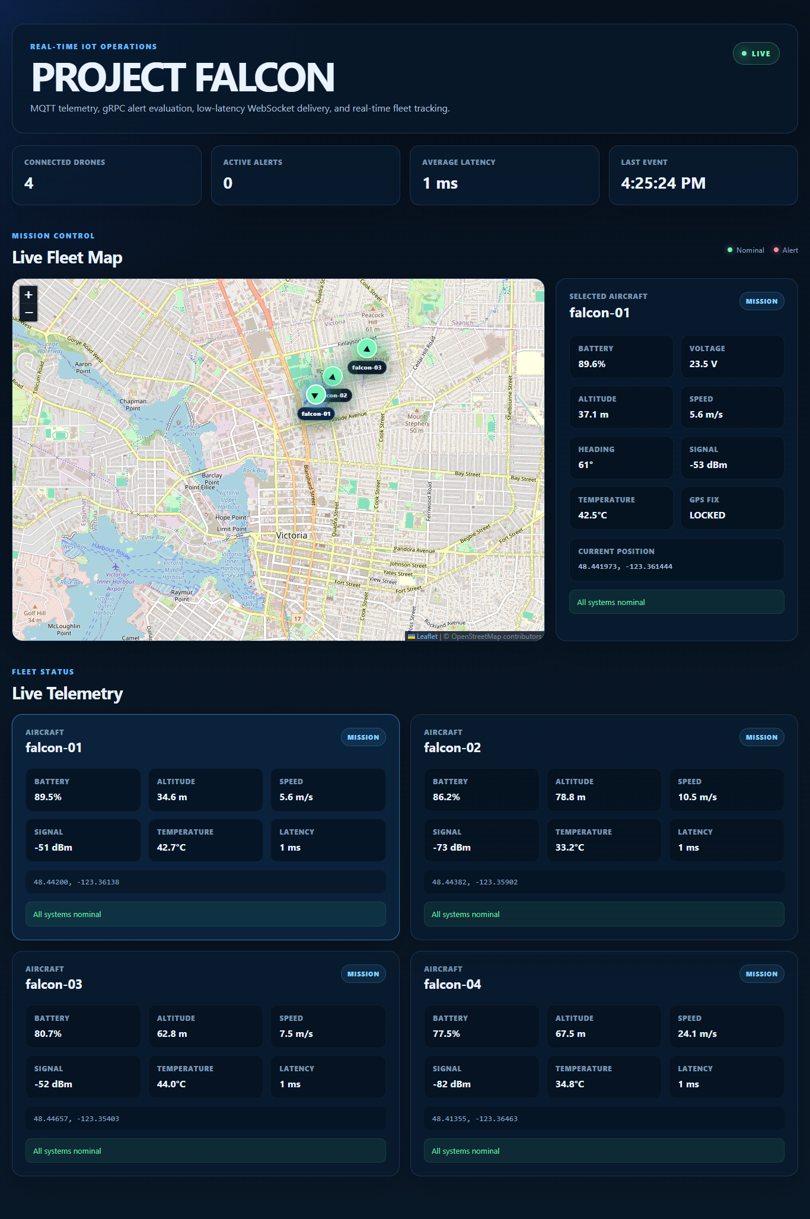The height and width of the screenshot is (1219, 810).
Task: Click falcon-02 card battery 86.2%
Action: click(x=447, y=797)
